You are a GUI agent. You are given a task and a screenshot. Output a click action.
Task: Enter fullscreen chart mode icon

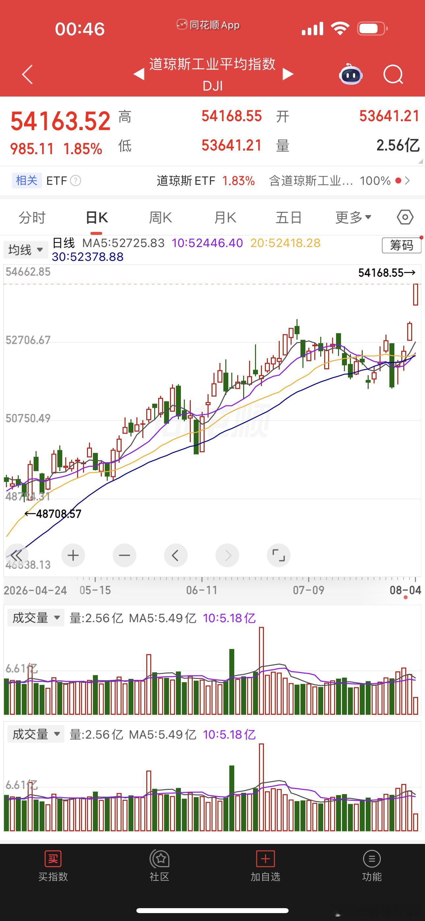(x=279, y=555)
